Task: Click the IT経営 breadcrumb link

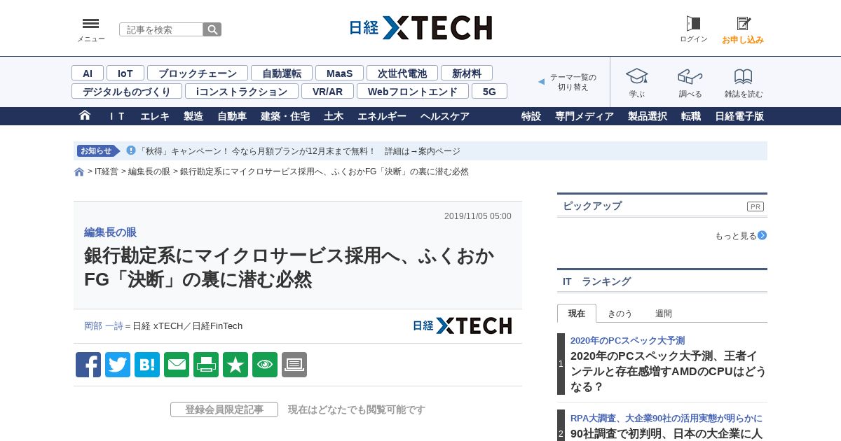Action: [x=107, y=171]
